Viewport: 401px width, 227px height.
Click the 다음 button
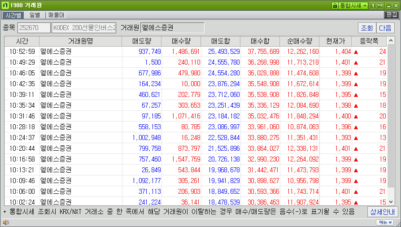pyautogui.click(x=385, y=28)
